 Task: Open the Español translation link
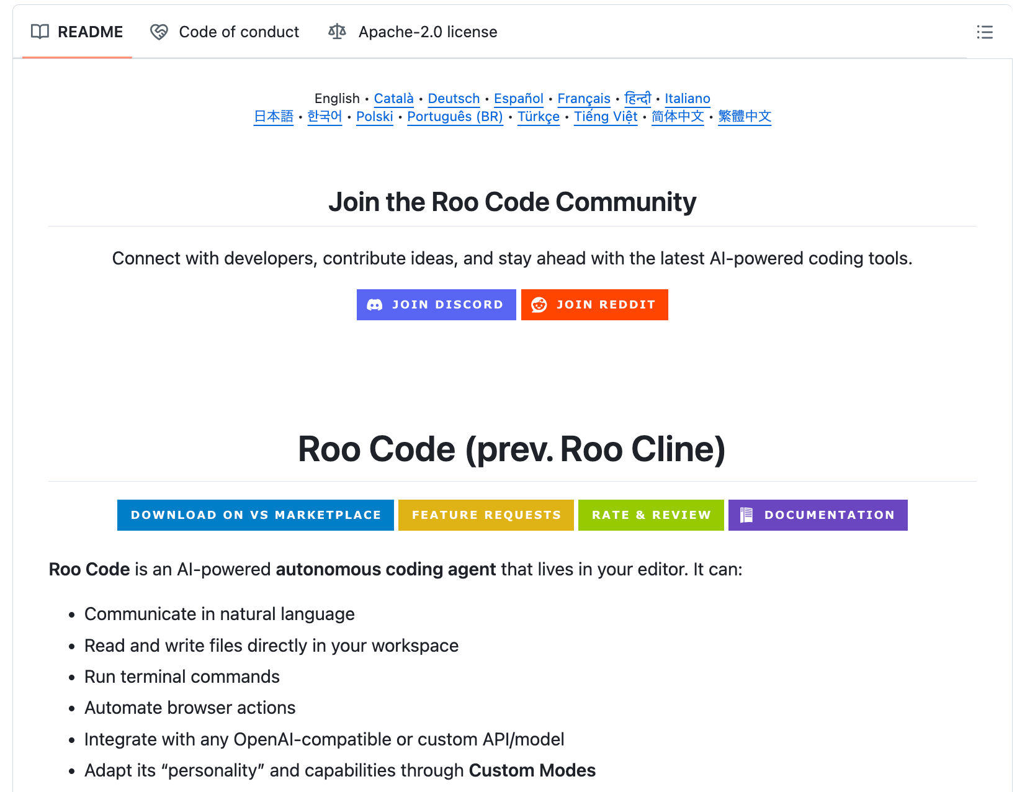[x=519, y=99]
